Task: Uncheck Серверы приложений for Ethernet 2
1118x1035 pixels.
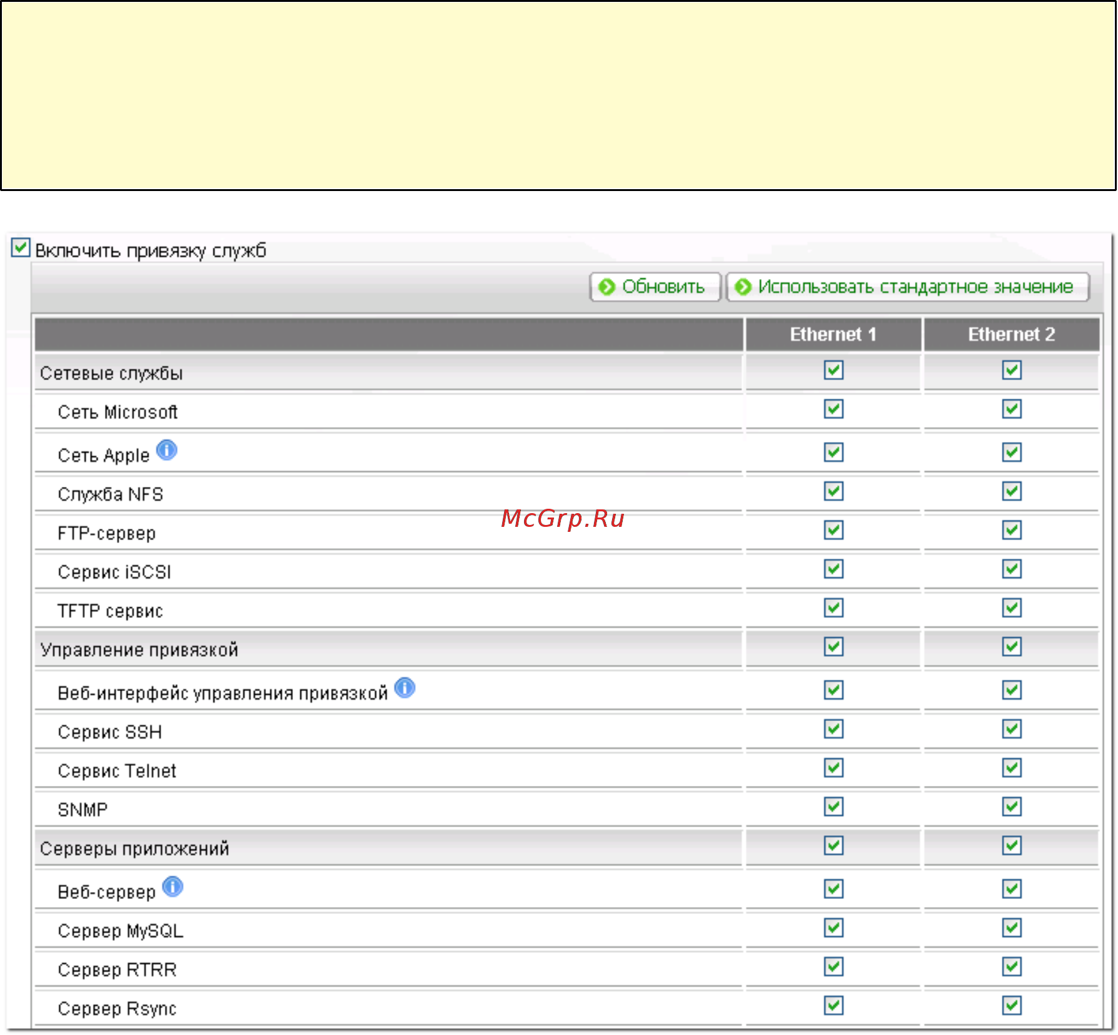Action: [x=1012, y=845]
